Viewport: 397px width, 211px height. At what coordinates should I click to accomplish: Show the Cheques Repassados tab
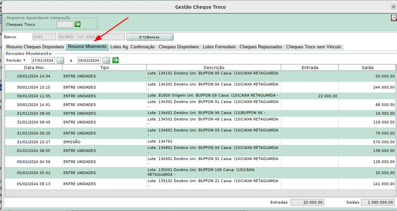pos(261,47)
